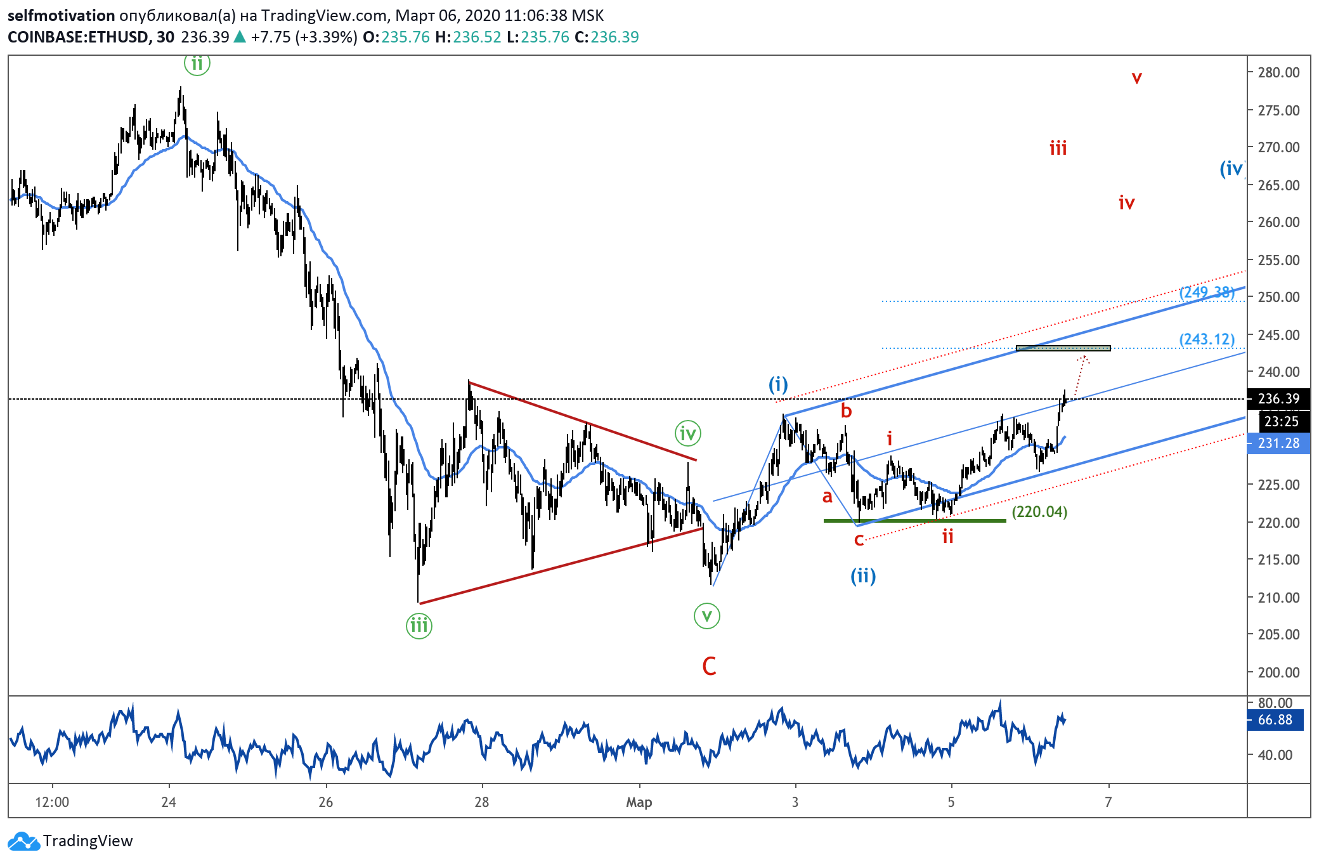Click the Мар date marker on time axis

tap(639, 802)
